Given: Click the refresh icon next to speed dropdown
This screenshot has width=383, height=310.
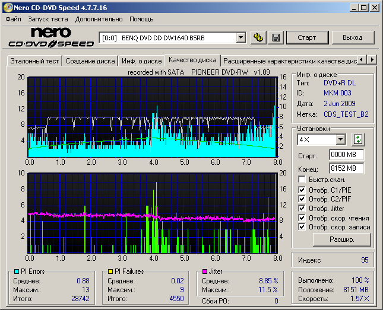Looking at the screenshot, I should [357, 139].
